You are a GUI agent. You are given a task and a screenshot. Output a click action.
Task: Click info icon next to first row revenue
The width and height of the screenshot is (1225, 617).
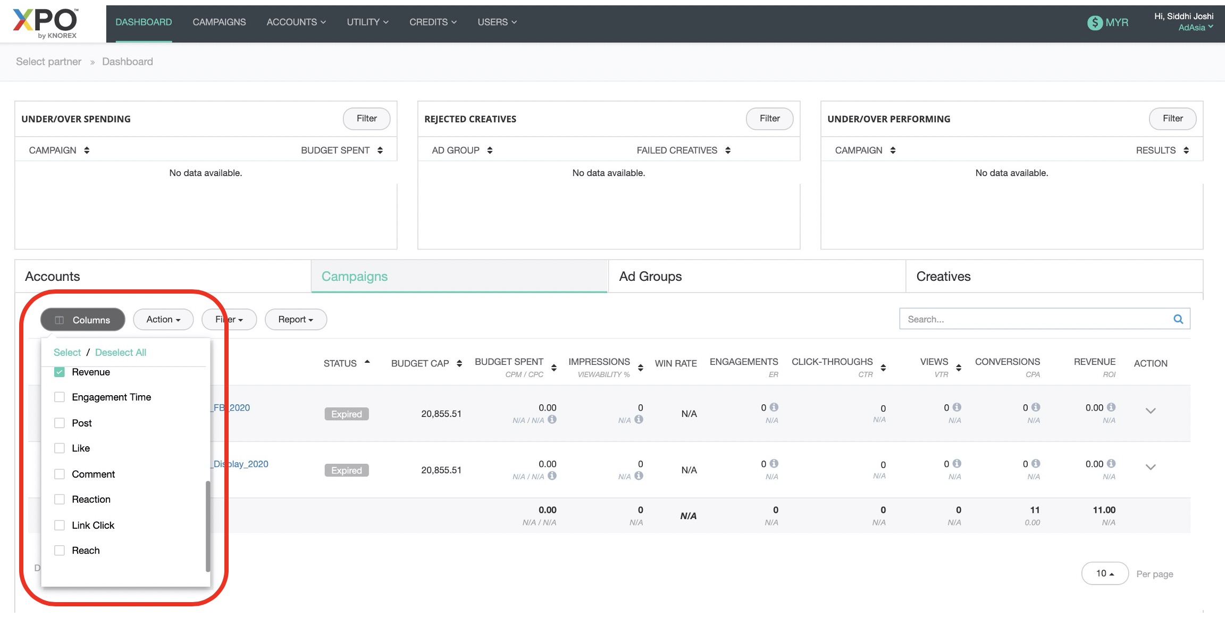(1111, 407)
